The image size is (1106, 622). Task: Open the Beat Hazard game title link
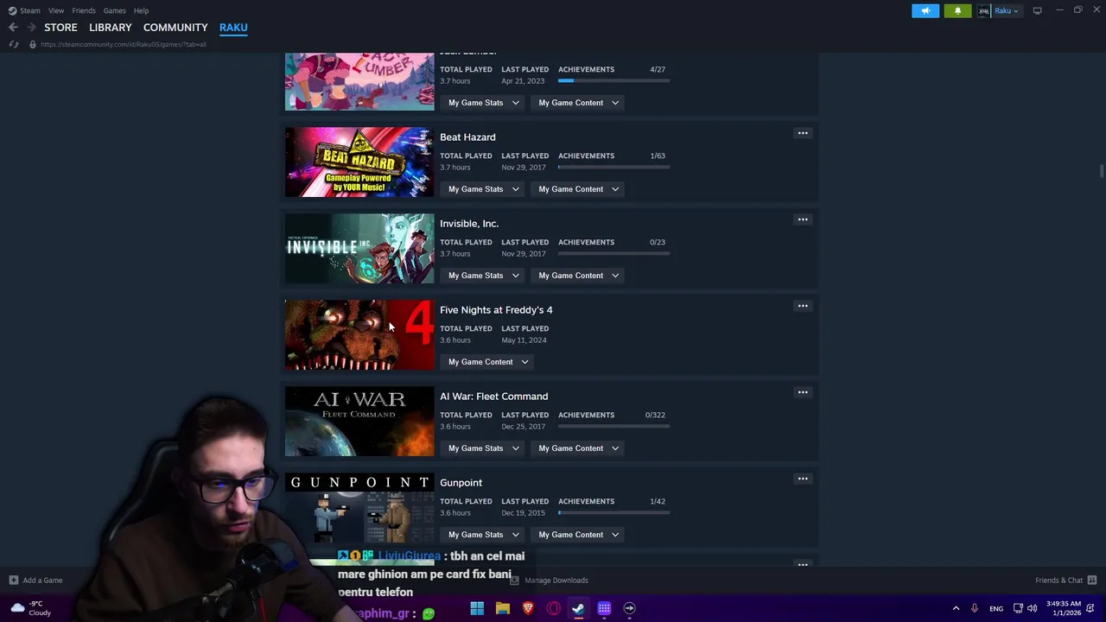click(x=467, y=137)
